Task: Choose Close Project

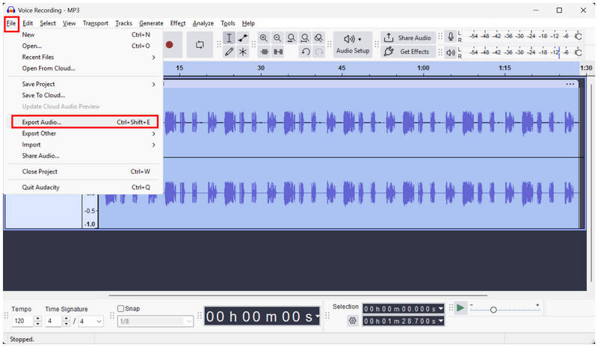Action: coord(84,172)
